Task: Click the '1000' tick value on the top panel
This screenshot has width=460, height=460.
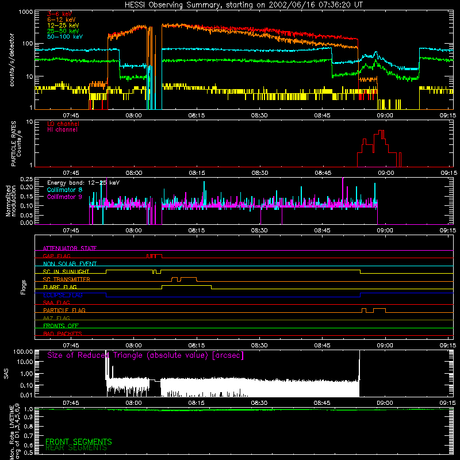Action: 25,12
